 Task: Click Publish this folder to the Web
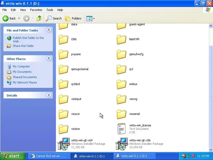(x=28, y=39)
